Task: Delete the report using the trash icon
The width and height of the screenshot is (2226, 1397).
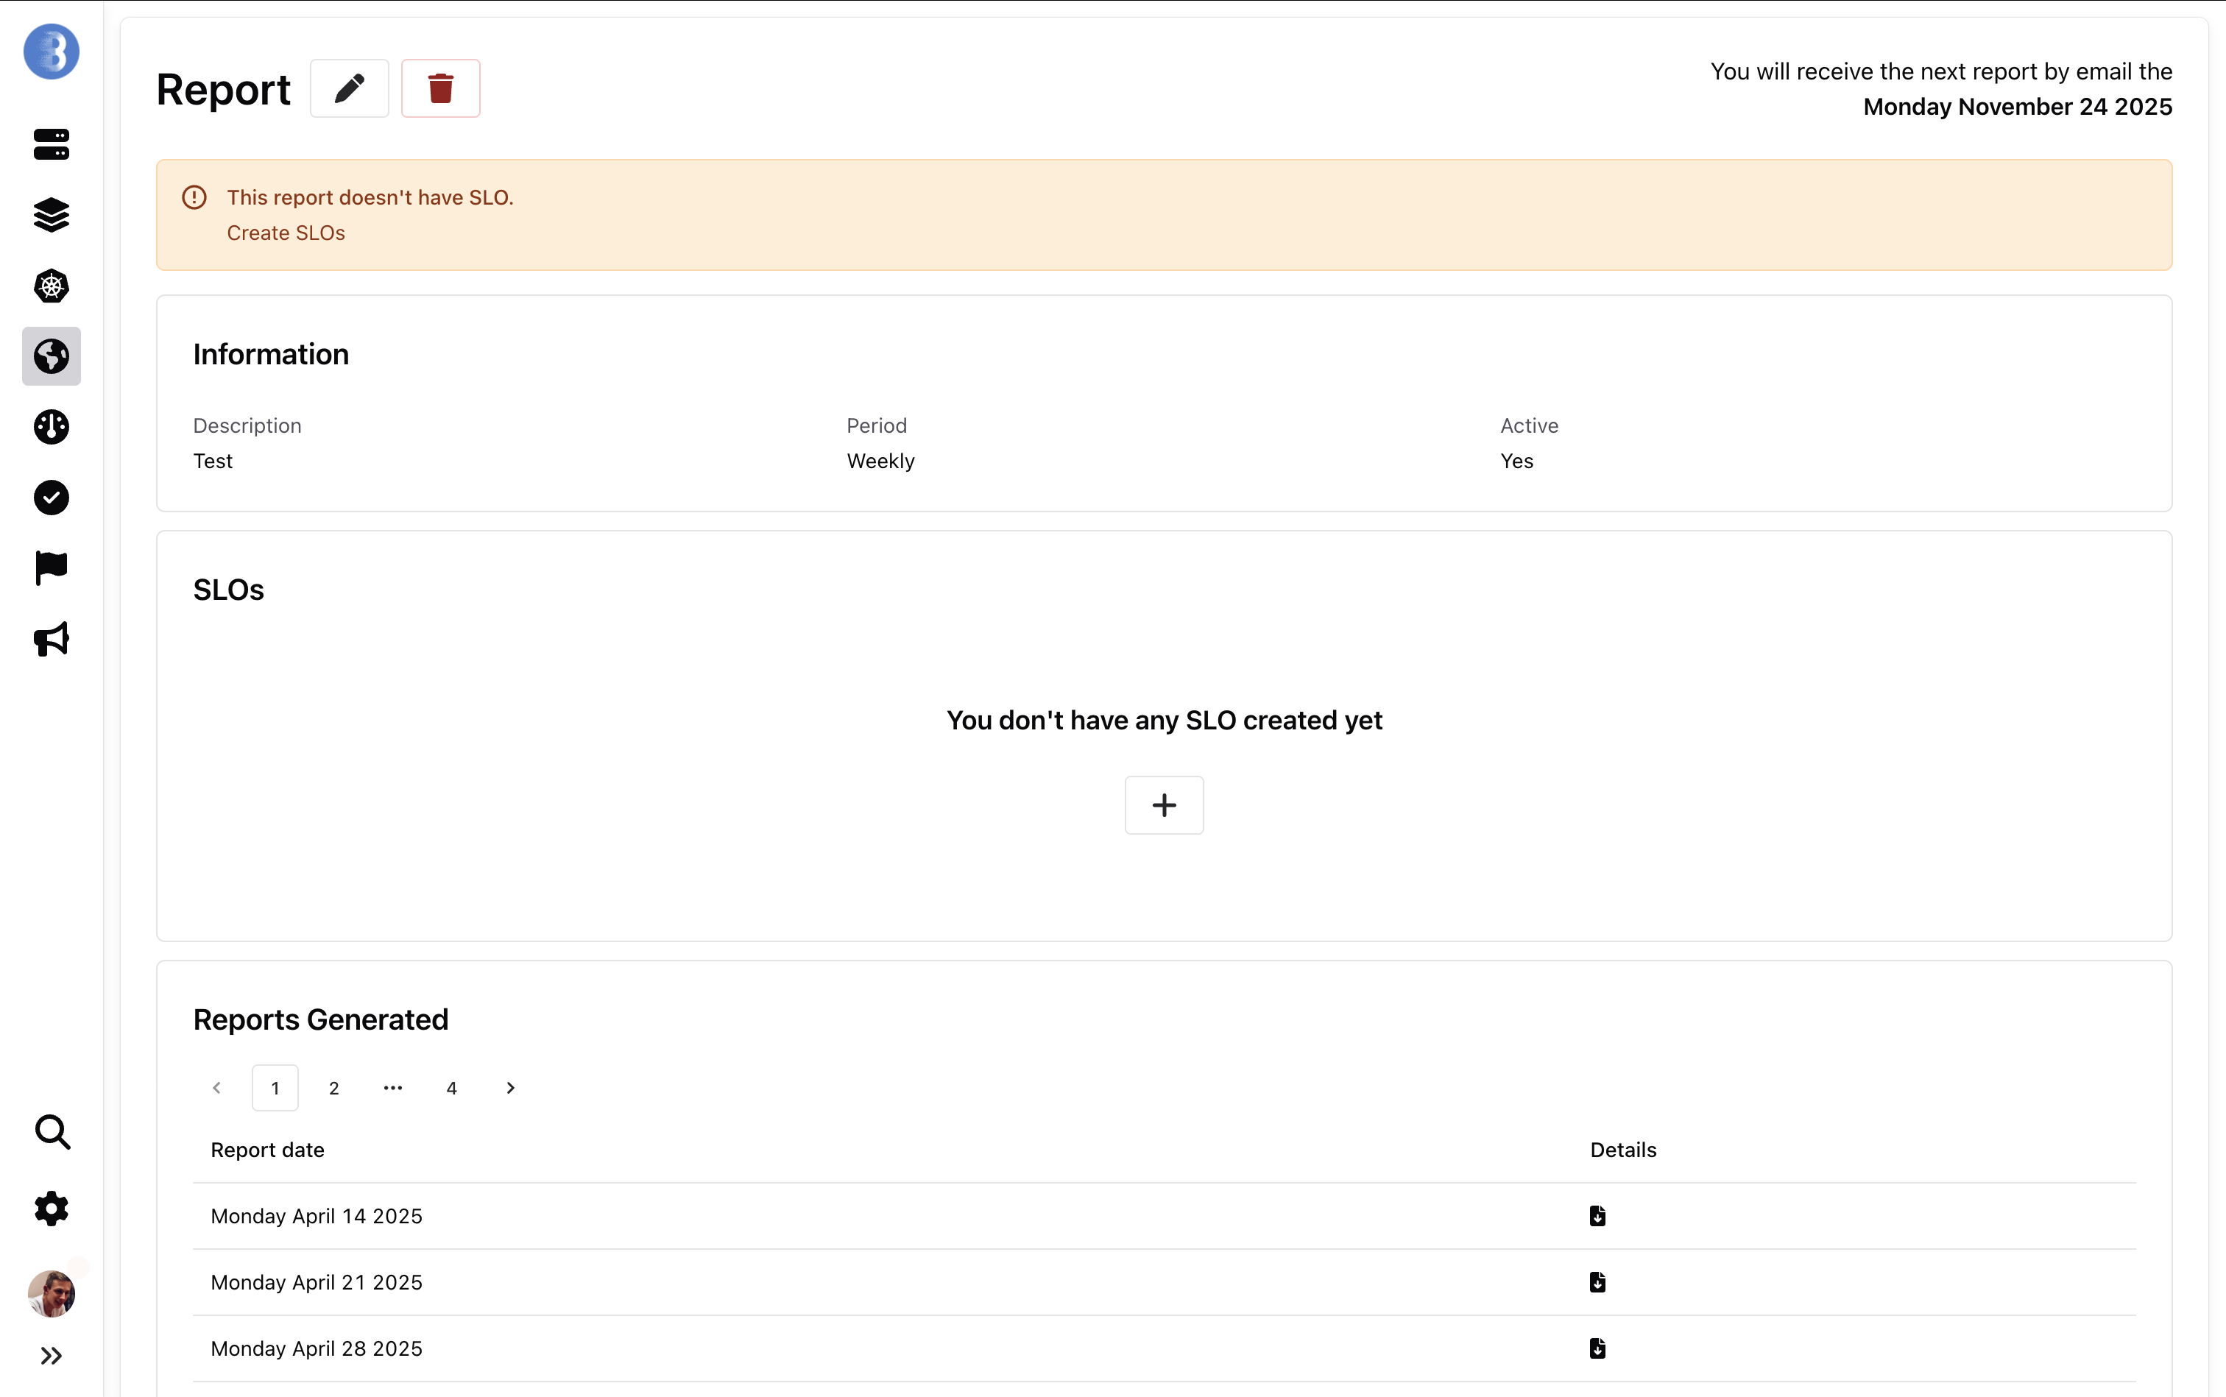Action: (441, 88)
